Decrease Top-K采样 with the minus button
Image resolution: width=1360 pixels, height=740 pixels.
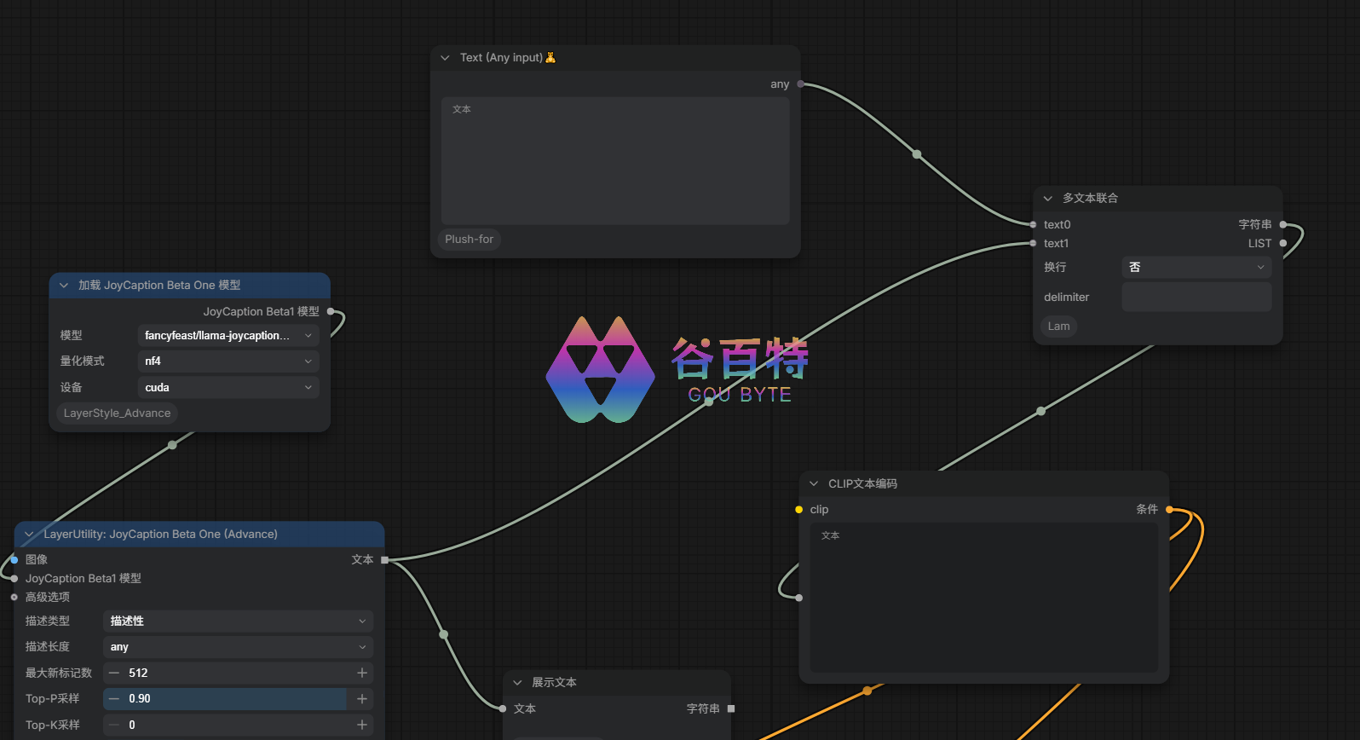pos(114,726)
